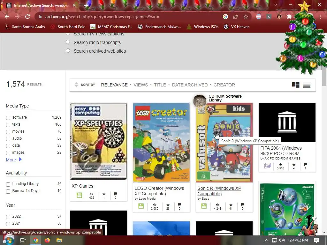This screenshot has height=245, width=327.
Task: Check the movies media type filter
Action: coord(8,132)
